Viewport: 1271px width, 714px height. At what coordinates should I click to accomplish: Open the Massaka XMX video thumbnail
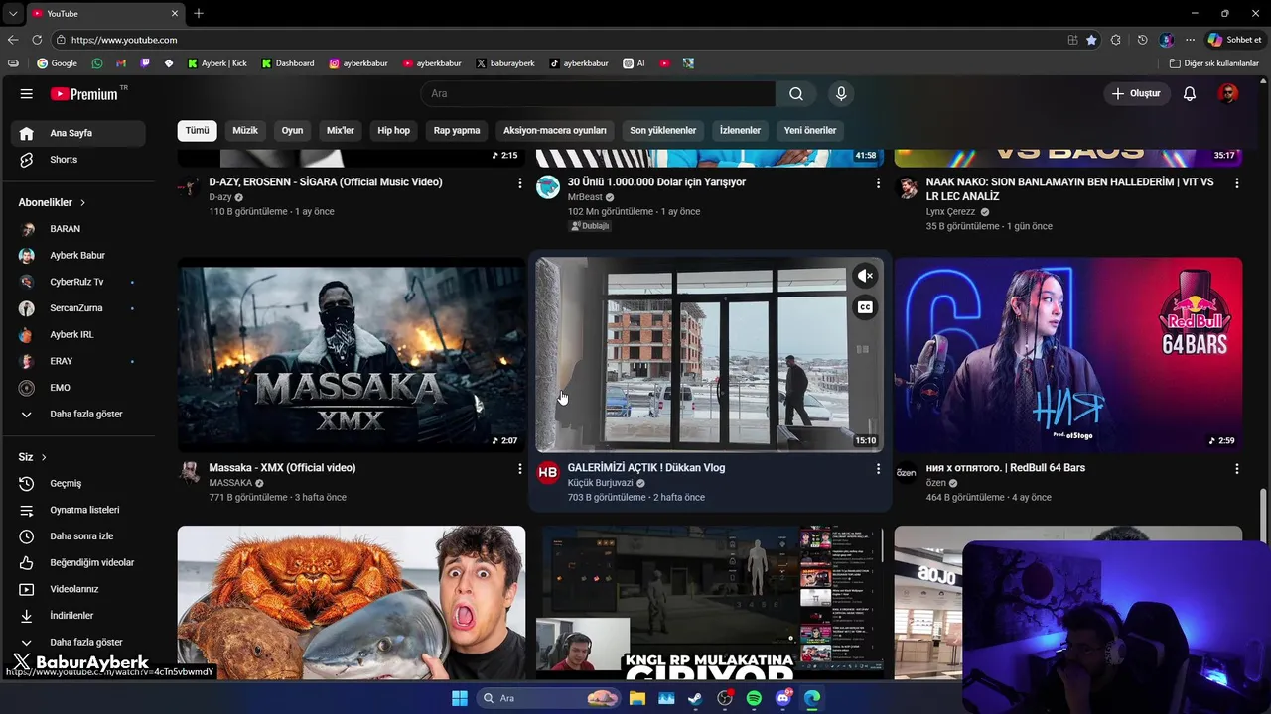tap(352, 355)
